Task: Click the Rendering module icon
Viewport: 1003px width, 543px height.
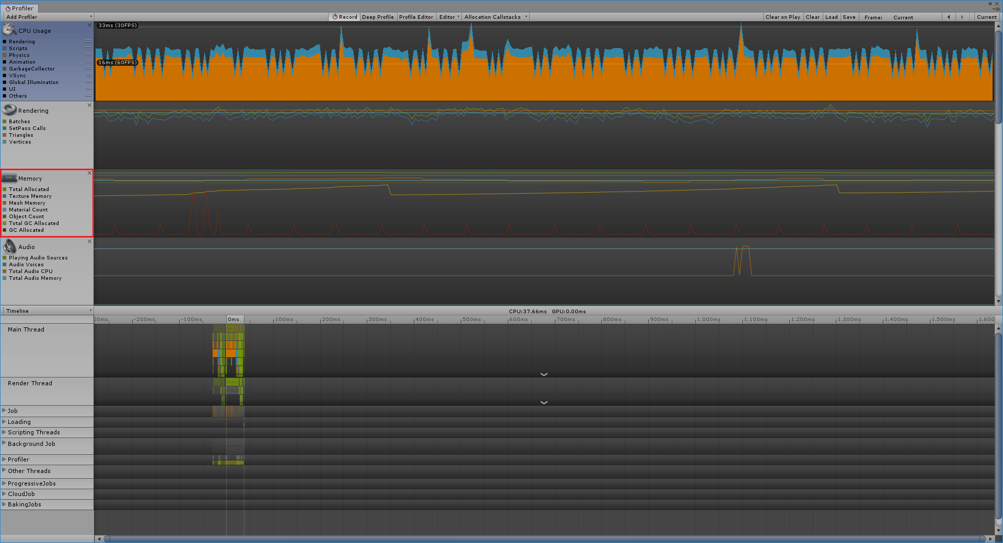Action: 9,110
